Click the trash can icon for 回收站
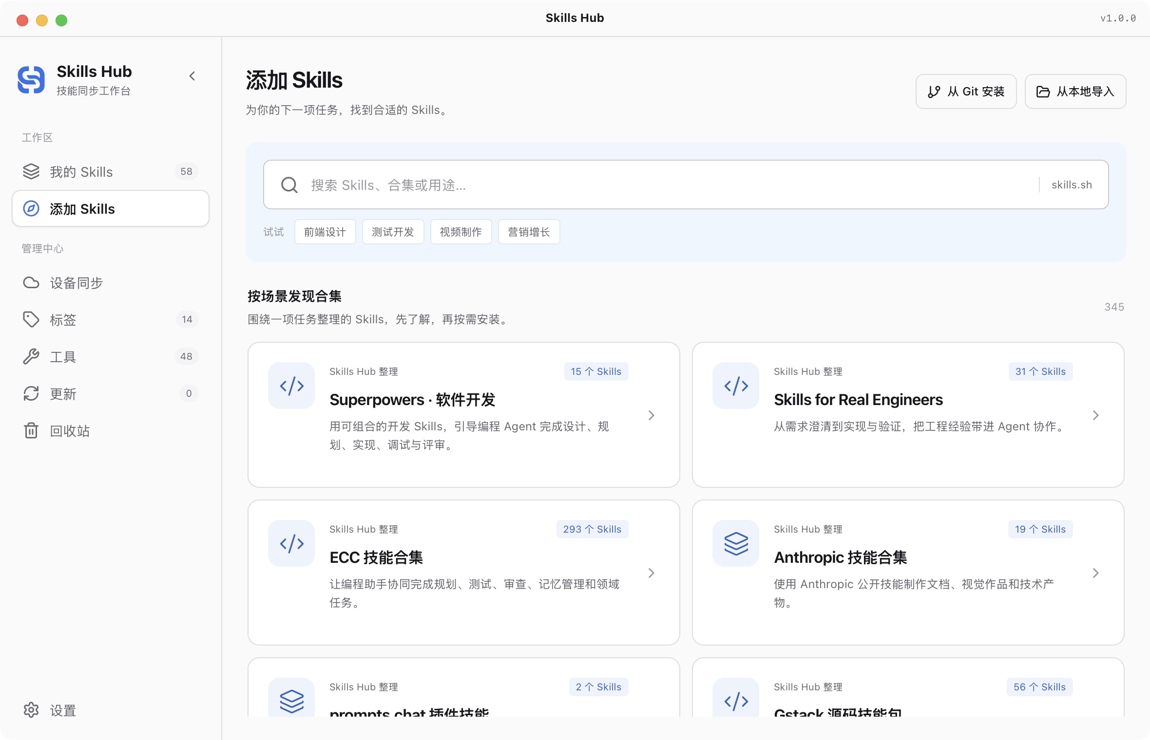The height and width of the screenshot is (740, 1150). click(31, 430)
